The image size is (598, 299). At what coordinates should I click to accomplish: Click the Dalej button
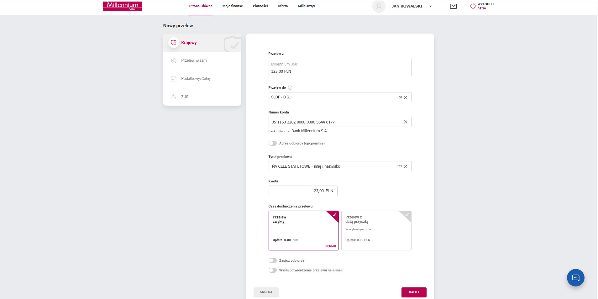414,292
